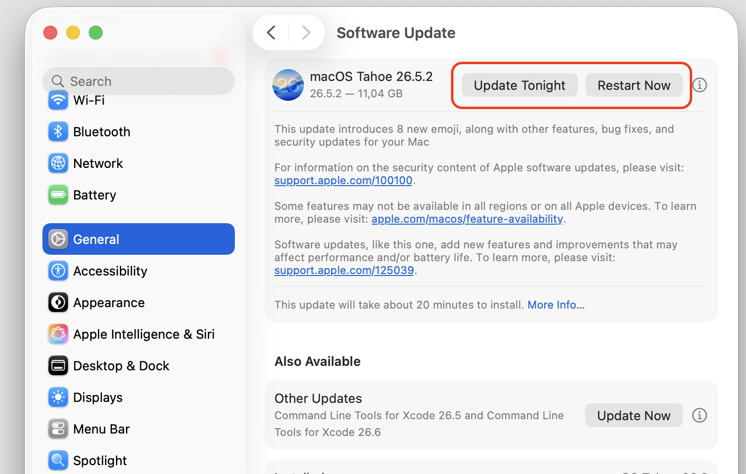
Task: Click the Apple Intelligence & Siri icon
Action: (x=58, y=334)
